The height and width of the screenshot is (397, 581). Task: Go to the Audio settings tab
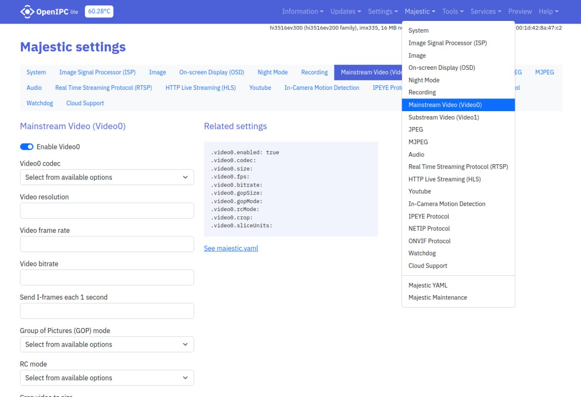pyautogui.click(x=34, y=88)
